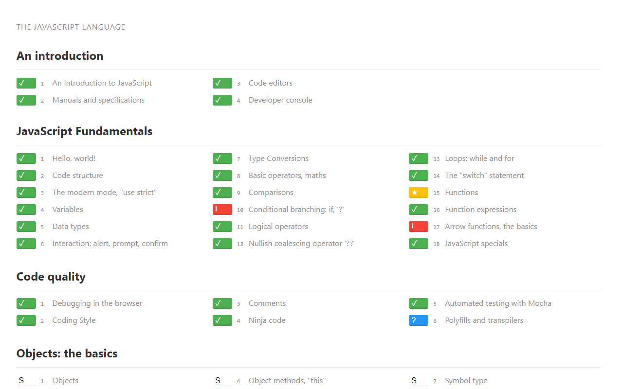Go to the Type Conversions lesson
This screenshot has width=623, height=389.
tap(278, 159)
